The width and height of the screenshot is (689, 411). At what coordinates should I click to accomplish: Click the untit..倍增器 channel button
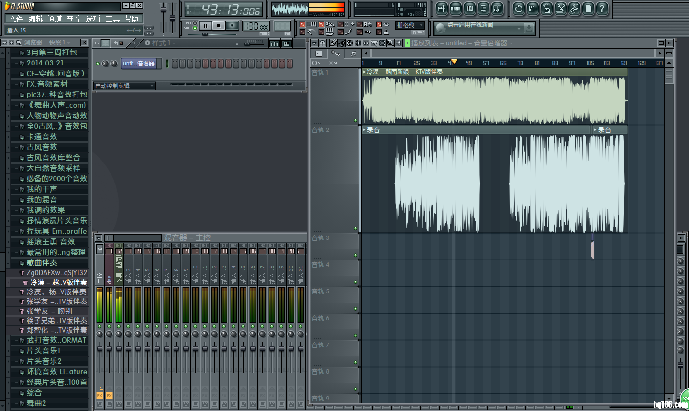[x=139, y=64]
